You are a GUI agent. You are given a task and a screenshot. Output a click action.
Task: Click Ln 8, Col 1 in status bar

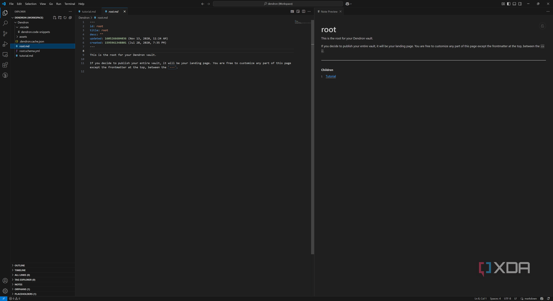tap(480, 298)
